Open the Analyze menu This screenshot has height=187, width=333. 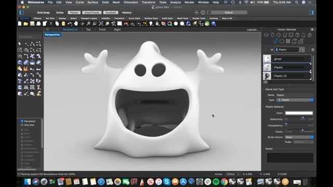point(175,2)
